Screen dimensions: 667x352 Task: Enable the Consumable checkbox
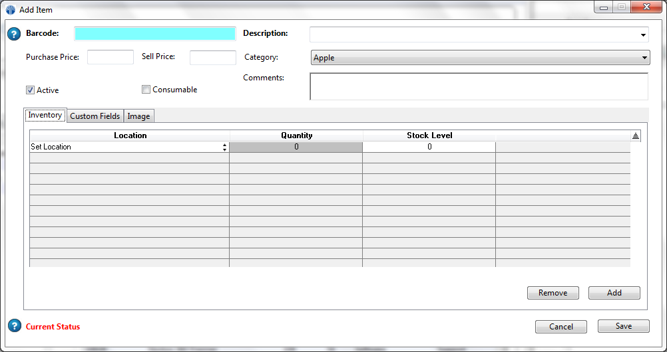pyautogui.click(x=146, y=90)
